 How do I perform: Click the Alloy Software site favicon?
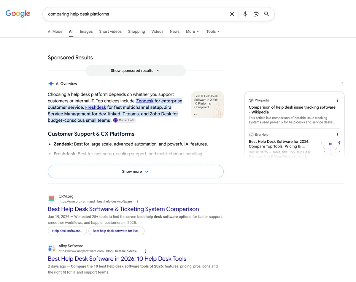click(52, 248)
